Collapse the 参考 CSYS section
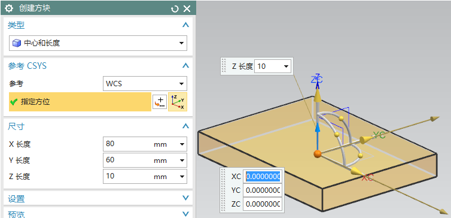451x218 pixels. coord(186,66)
